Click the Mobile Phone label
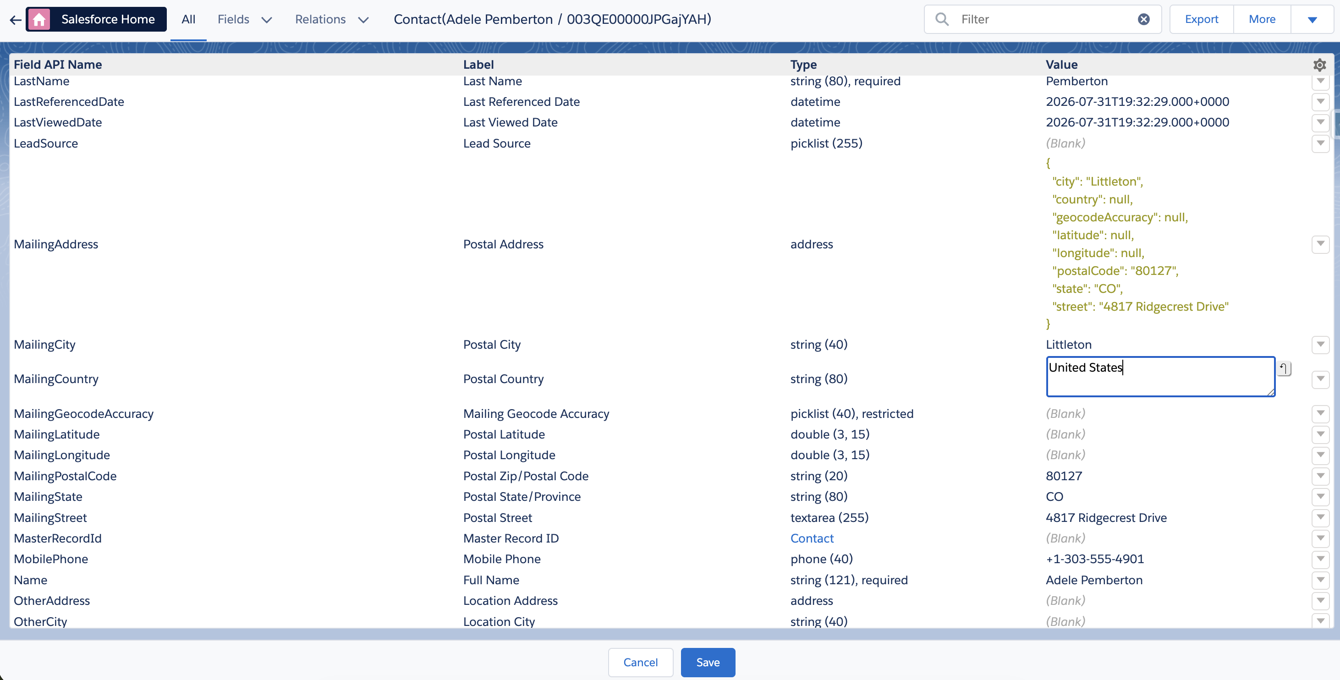This screenshot has height=680, width=1340. (502, 559)
